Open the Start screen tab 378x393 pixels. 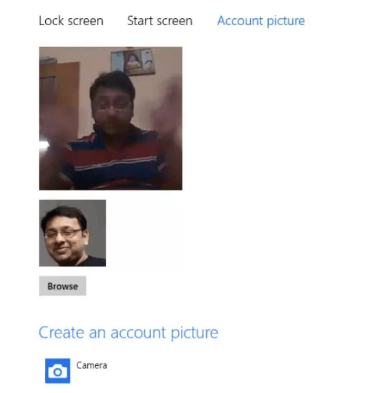click(x=160, y=21)
